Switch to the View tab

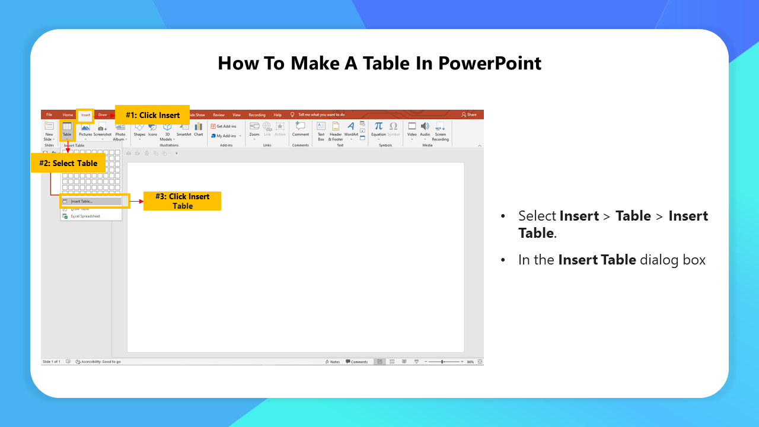tap(237, 114)
